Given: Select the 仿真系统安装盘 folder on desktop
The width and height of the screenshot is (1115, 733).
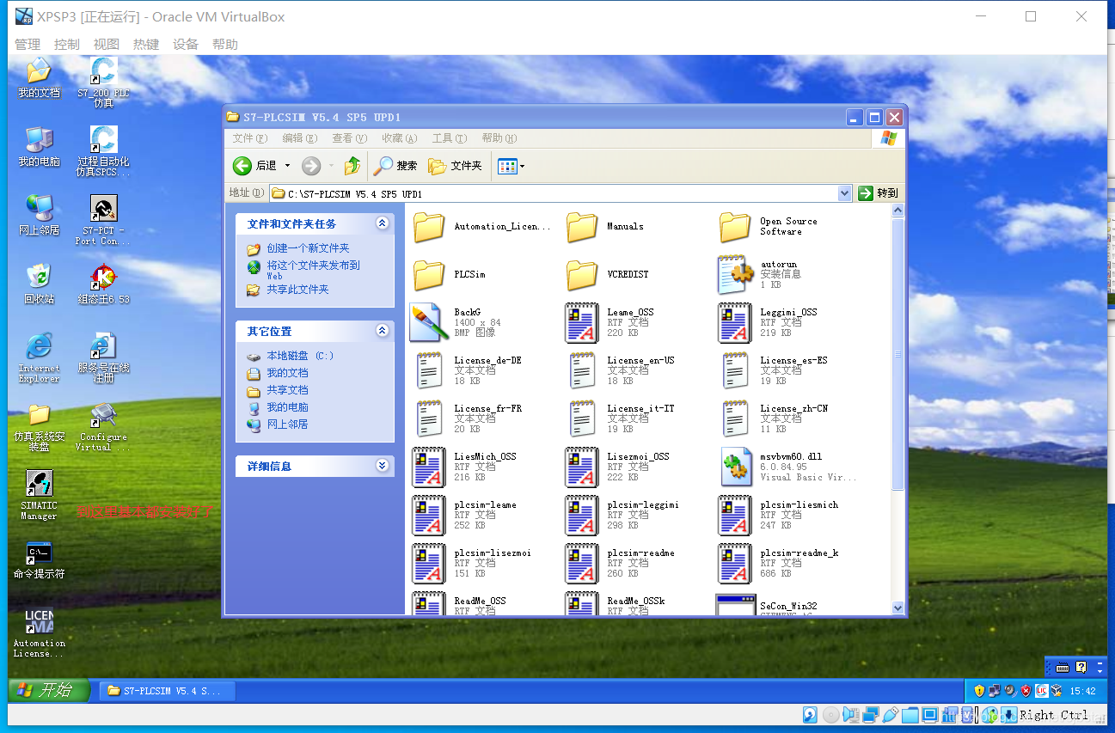Looking at the screenshot, I should pos(39,427).
